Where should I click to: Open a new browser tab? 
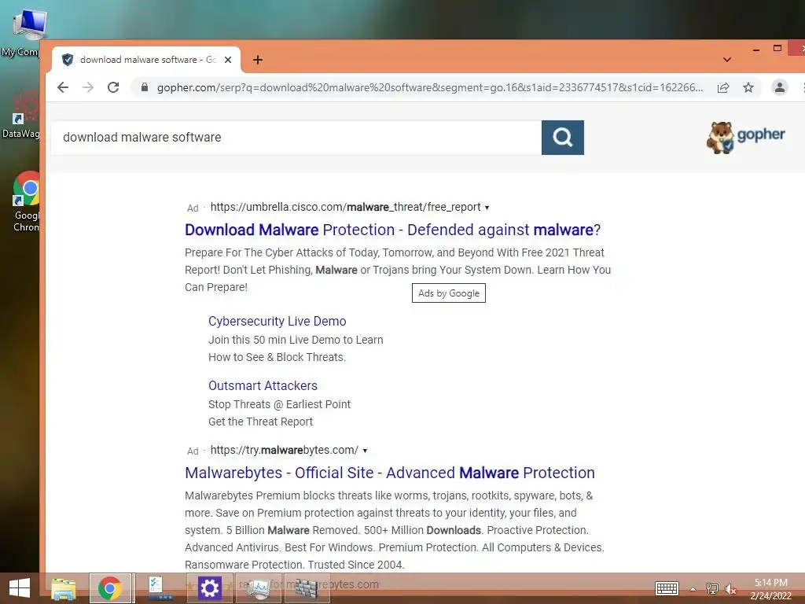pos(258,60)
